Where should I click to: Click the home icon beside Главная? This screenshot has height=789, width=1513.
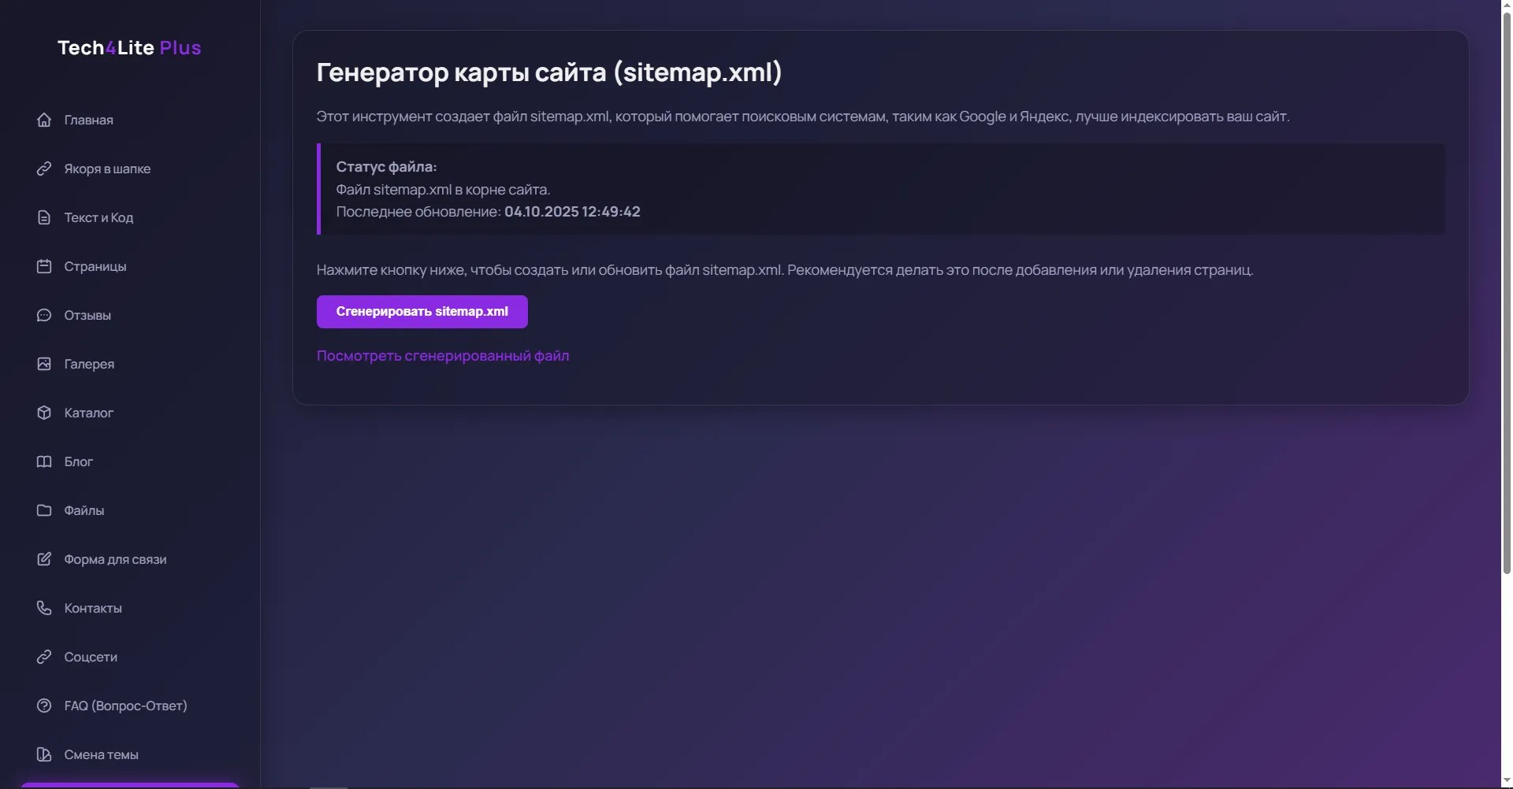[x=44, y=120]
